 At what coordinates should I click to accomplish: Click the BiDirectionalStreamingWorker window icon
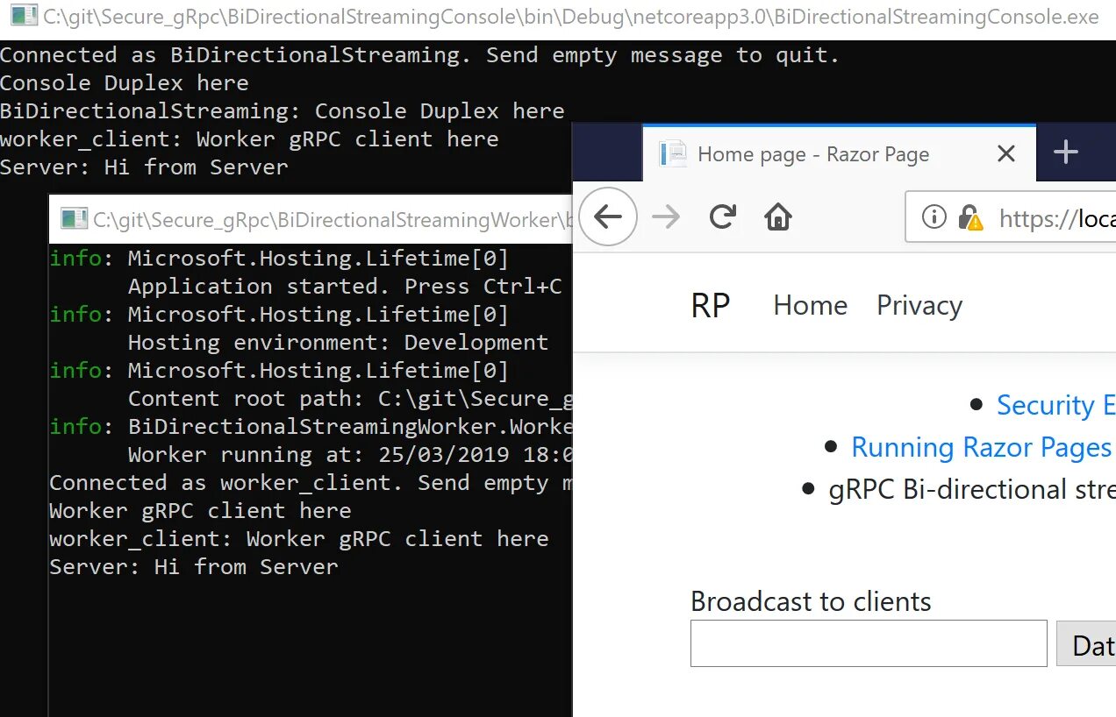tap(75, 218)
